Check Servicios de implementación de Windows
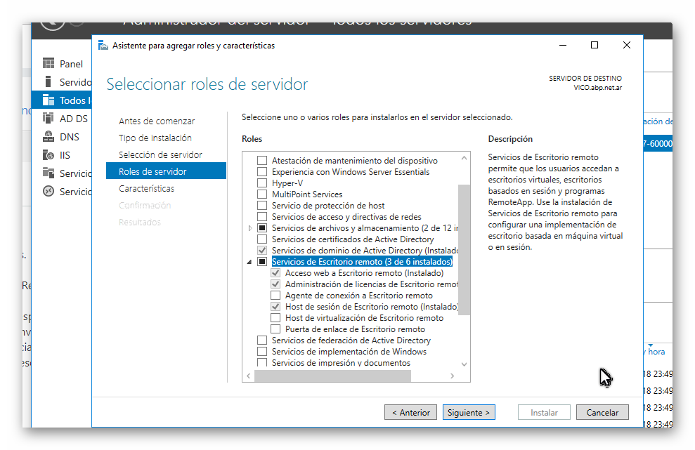Viewport: 695px width, 450px height. 262,351
